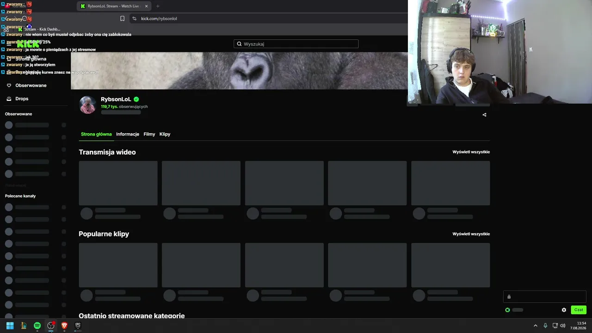Click the 119,7 tys. obserwujących count

point(124,106)
